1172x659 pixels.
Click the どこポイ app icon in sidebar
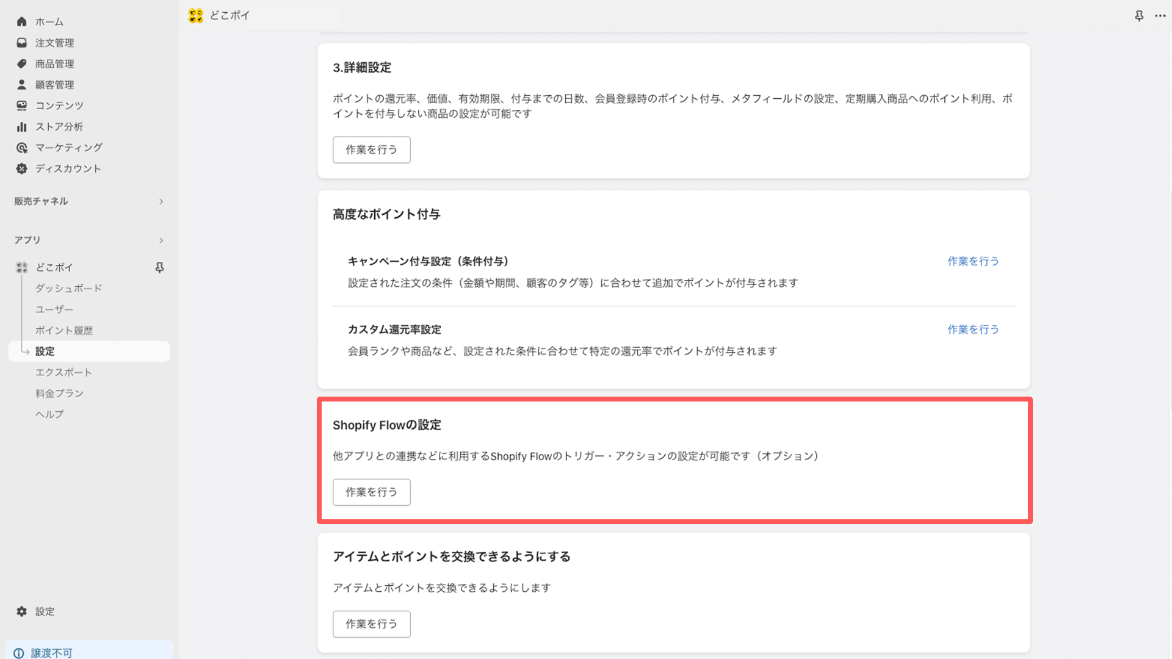[x=22, y=267]
